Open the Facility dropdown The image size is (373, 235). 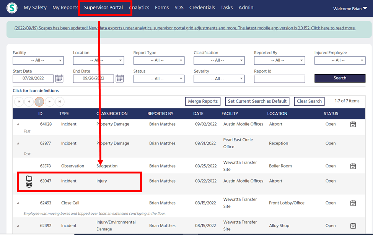pyautogui.click(x=38, y=60)
